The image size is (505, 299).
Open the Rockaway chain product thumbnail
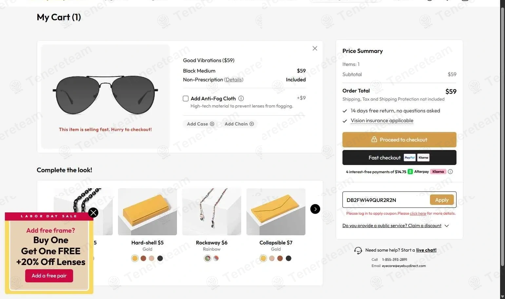coord(211,211)
